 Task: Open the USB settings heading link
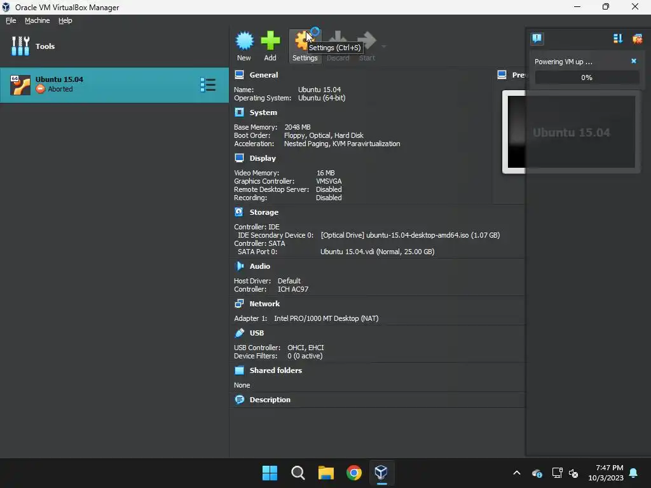[x=257, y=333]
